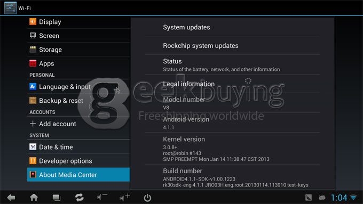Click the red Apps icon

33,63
